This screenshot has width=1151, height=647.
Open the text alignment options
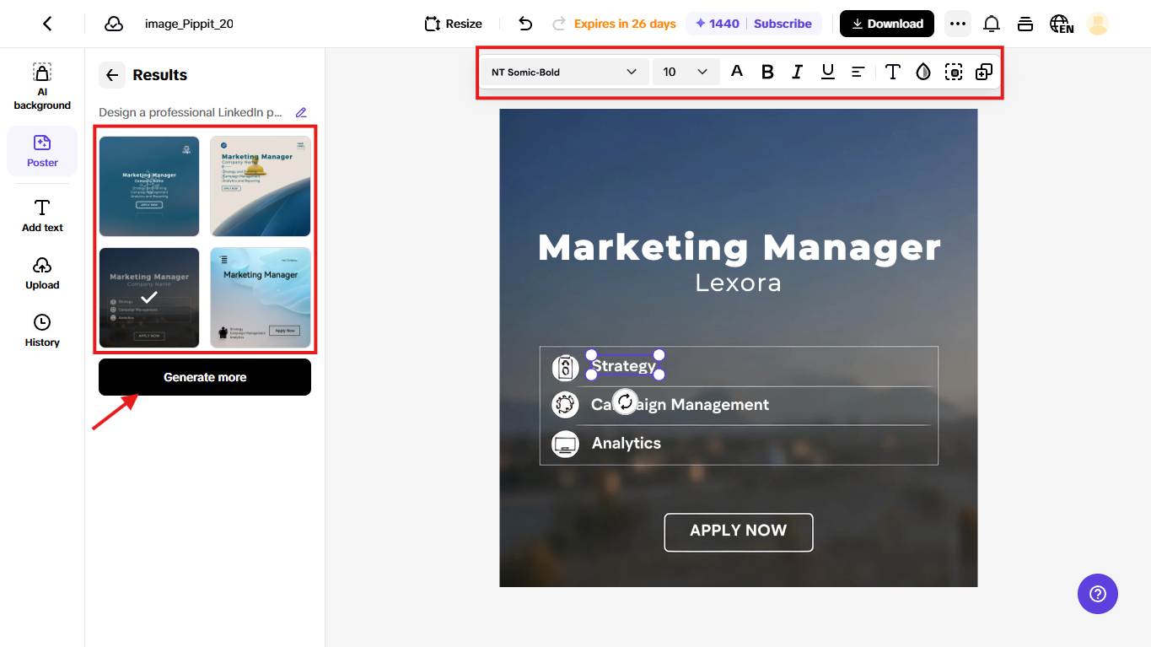point(858,73)
